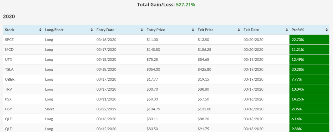Click the $19.15 exit price

pyautogui.click(x=203, y=79)
